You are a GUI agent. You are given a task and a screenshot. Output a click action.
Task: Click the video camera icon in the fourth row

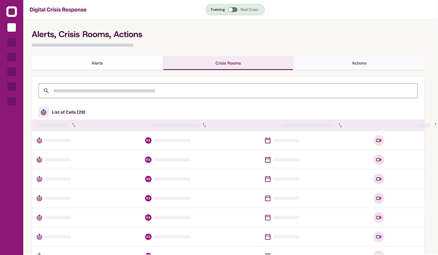click(x=378, y=198)
